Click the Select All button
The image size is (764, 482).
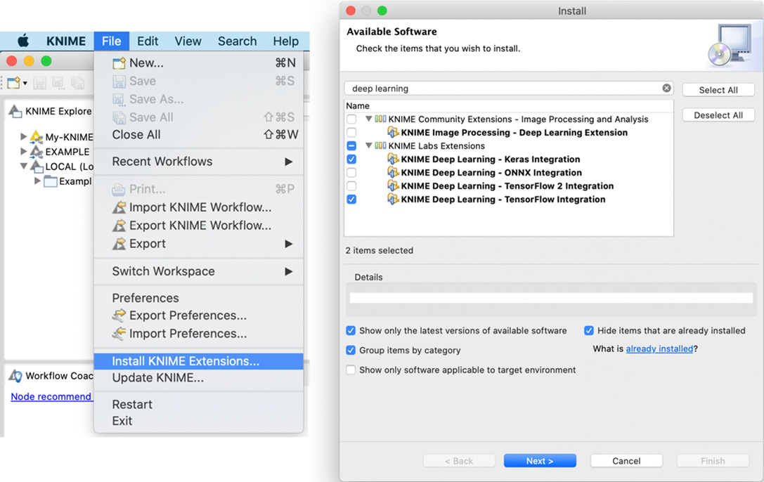tap(718, 90)
